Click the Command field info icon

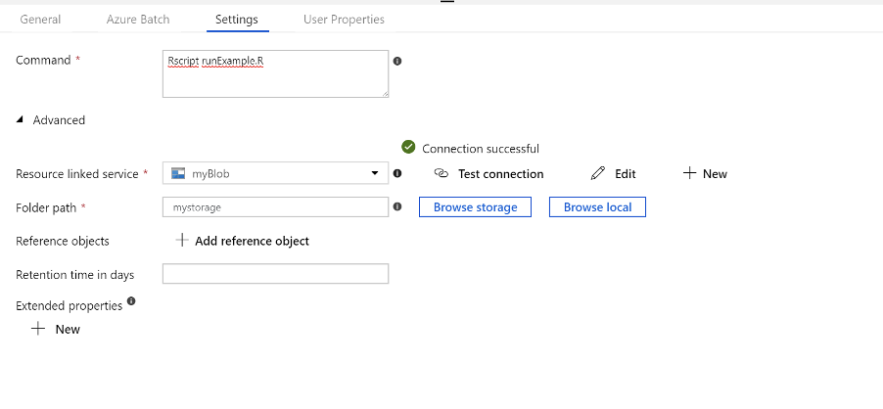point(397,61)
